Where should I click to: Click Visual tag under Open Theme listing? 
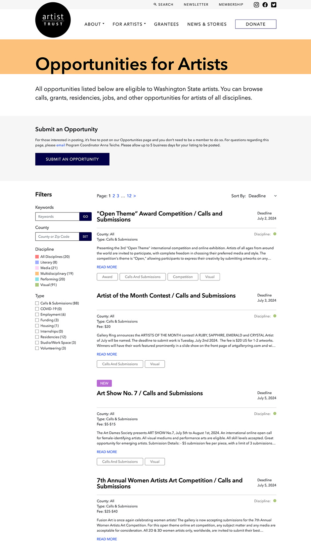pyautogui.click(x=210, y=277)
